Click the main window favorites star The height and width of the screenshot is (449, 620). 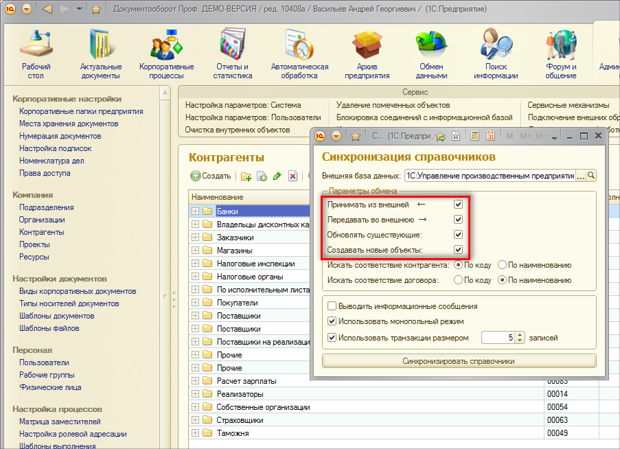click(x=95, y=9)
